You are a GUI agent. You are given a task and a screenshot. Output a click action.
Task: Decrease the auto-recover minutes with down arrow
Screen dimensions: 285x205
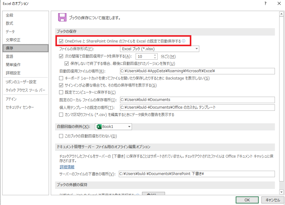click(155, 58)
